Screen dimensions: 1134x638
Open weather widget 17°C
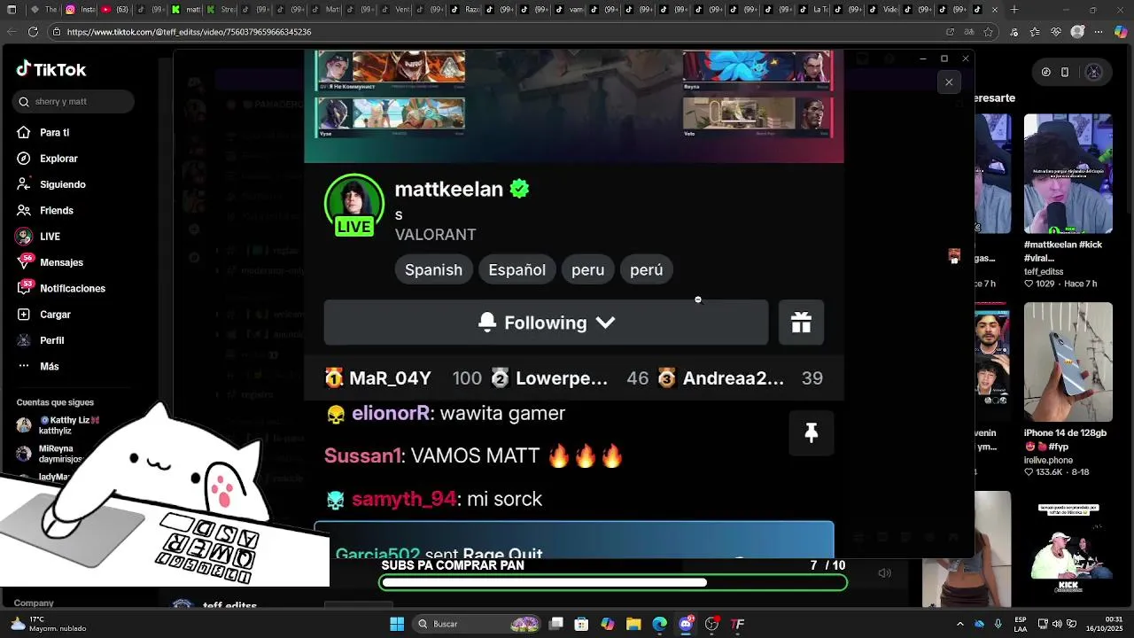tap(48, 624)
